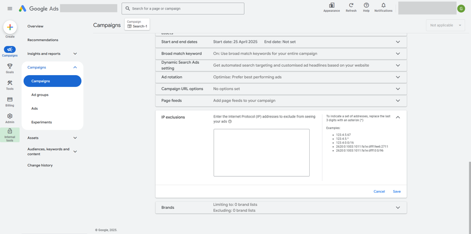The height and width of the screenshot is (234, 471).
Task: Save the IP exclusions
Action: [397, 192]
